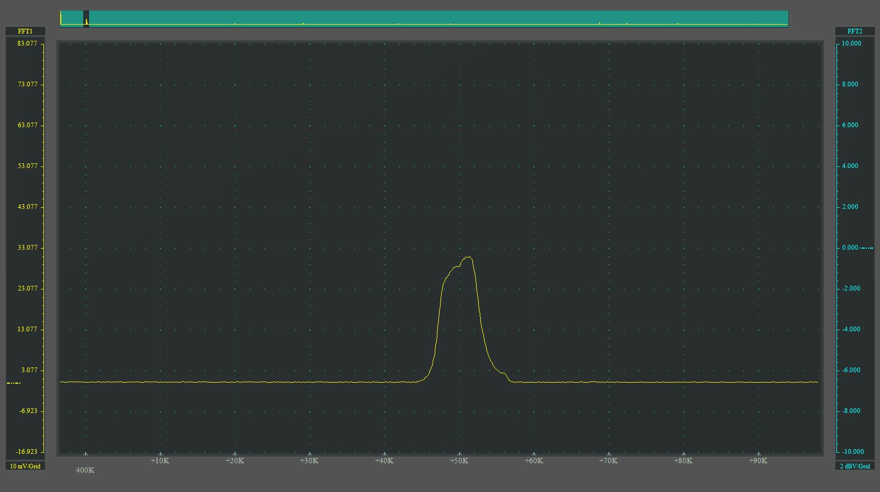
Task: Click the +50K frequency tick label
Action: click(459, 461)
